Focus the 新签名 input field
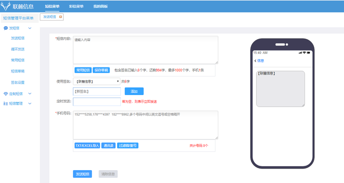344x183 pixels. 97,92
